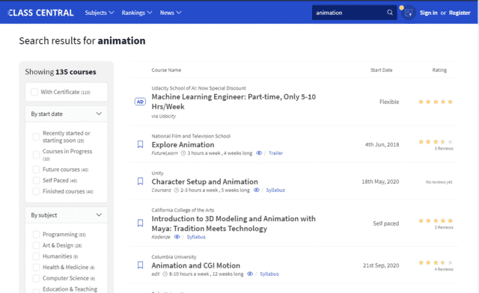The height and width of the screenshot is (293, 479).
Task: Click eye preview icon for Character Setup course
Action: 256,190
